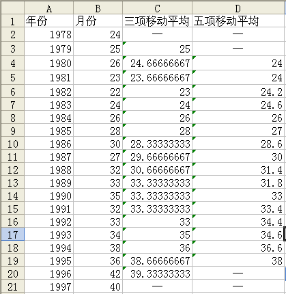This screenshot has height=294, width=286.
Task: Select year cell 1981
Action: 49,77
